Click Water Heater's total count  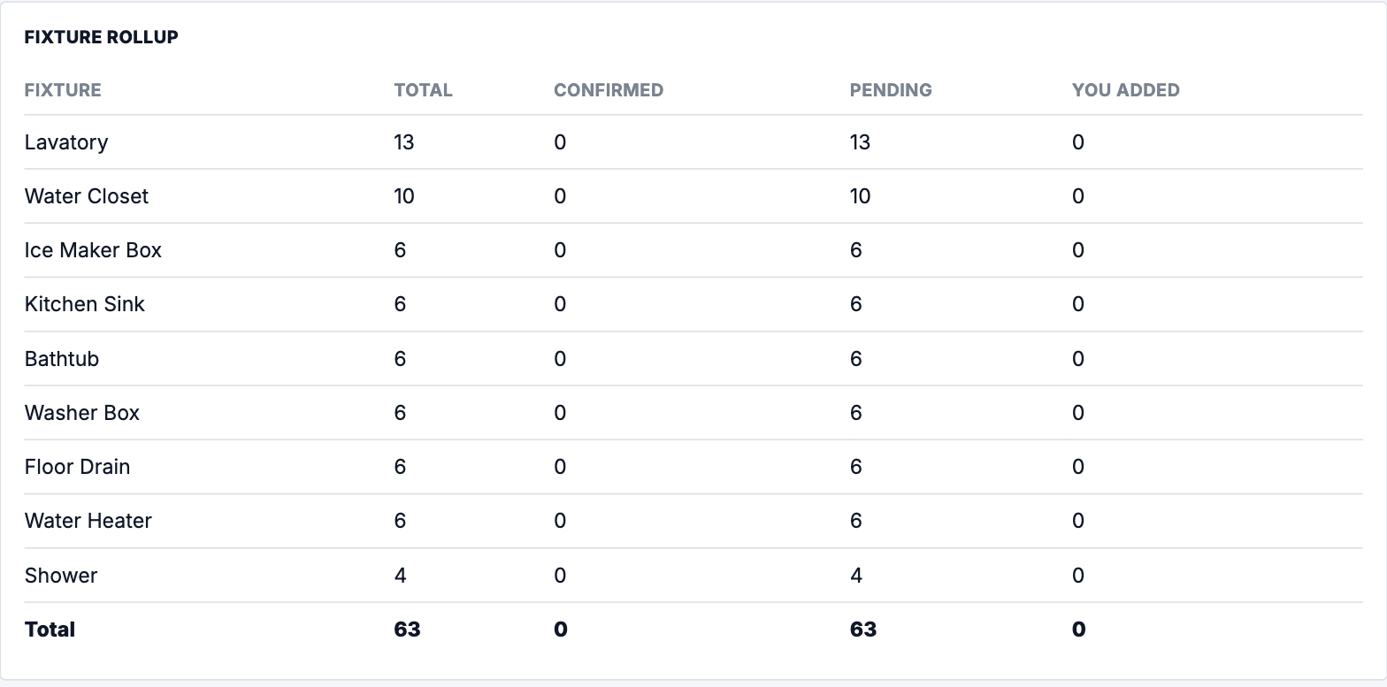[x=400, y=521]
